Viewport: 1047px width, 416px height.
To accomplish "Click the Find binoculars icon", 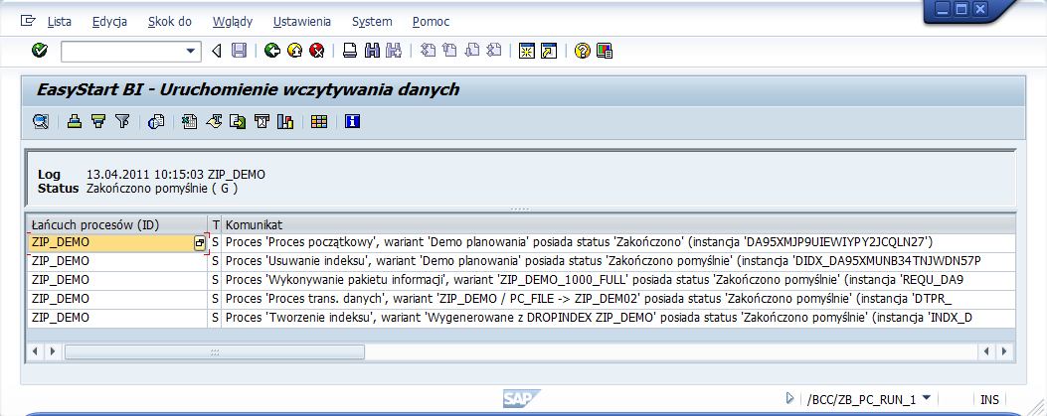I will click(x=372, y=51).
